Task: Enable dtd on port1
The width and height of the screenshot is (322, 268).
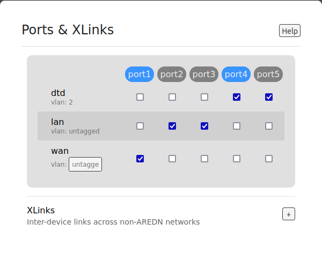Action: (140, 97)
